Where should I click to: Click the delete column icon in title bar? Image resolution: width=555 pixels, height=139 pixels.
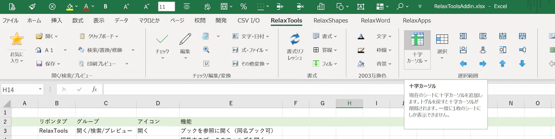300,6
